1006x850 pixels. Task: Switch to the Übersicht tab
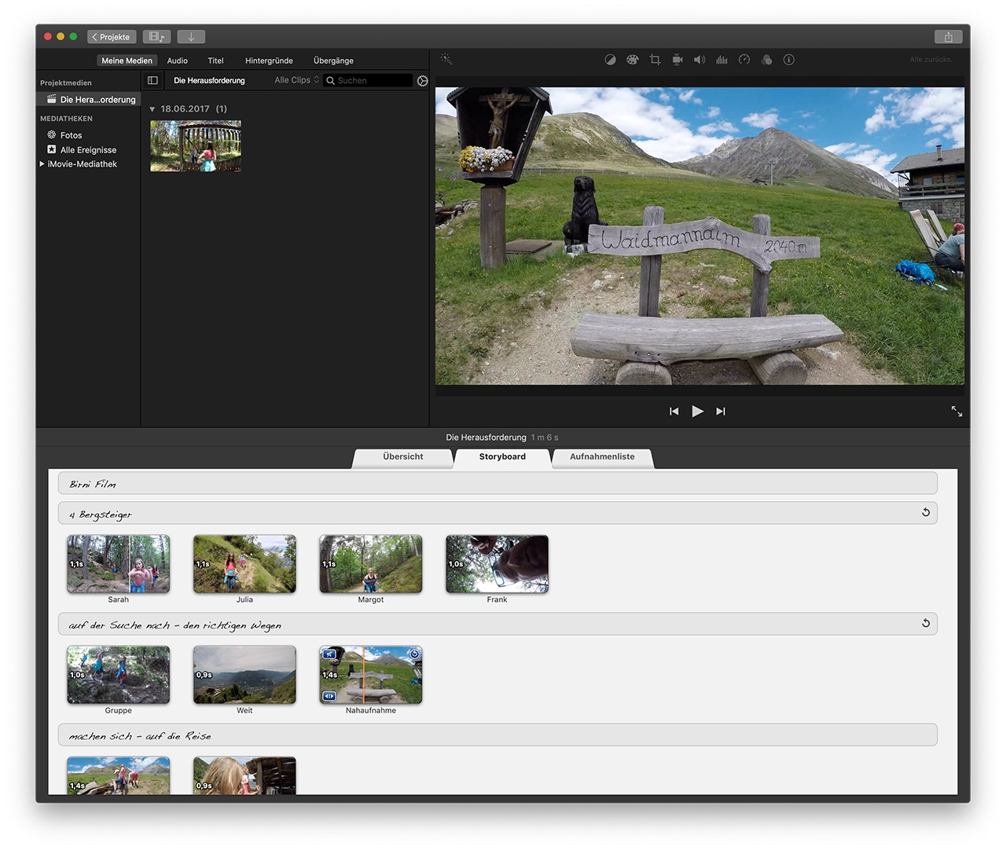click(x=402, y=456)
